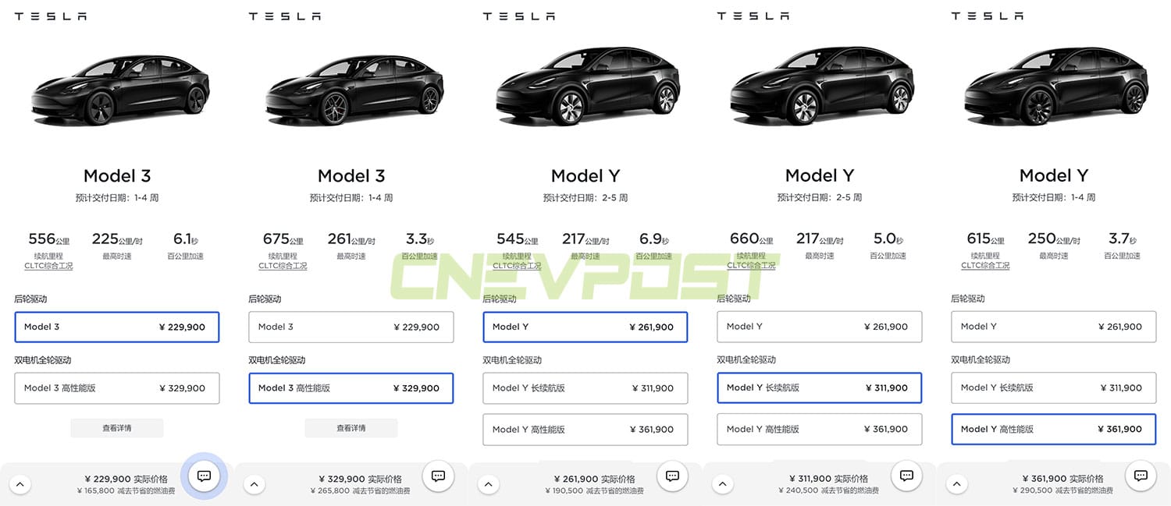1171x506 pixels.
Task: Select the Model 3 高性能版 trim in the first column
Action: 117,387
